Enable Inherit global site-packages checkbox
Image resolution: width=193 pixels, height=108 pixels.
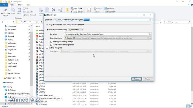[x=51, y=42]
